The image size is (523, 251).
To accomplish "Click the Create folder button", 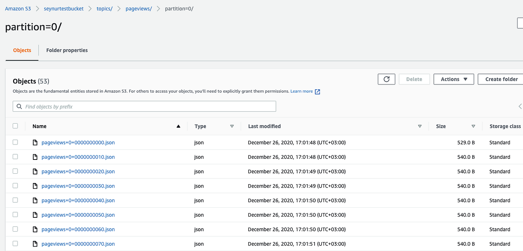I will coord(501,79).
